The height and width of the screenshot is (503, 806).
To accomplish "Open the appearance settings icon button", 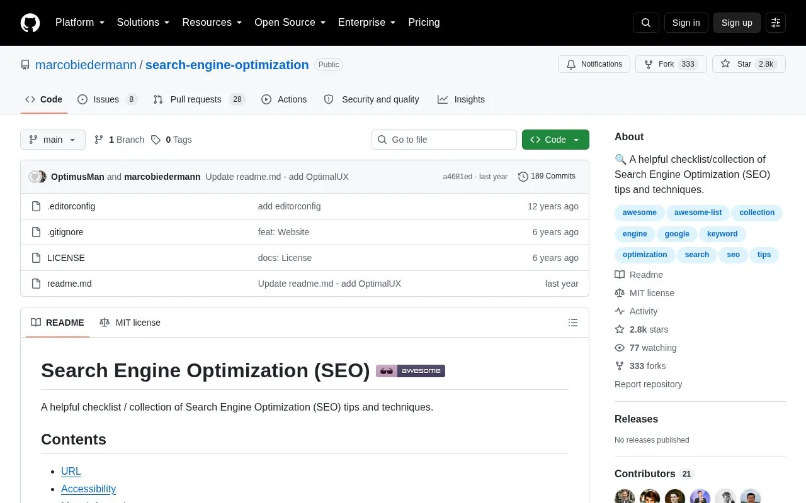I will coord(776,23).
